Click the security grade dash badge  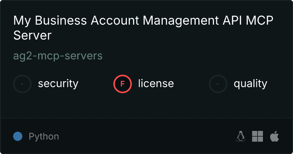tap(22, 84)
